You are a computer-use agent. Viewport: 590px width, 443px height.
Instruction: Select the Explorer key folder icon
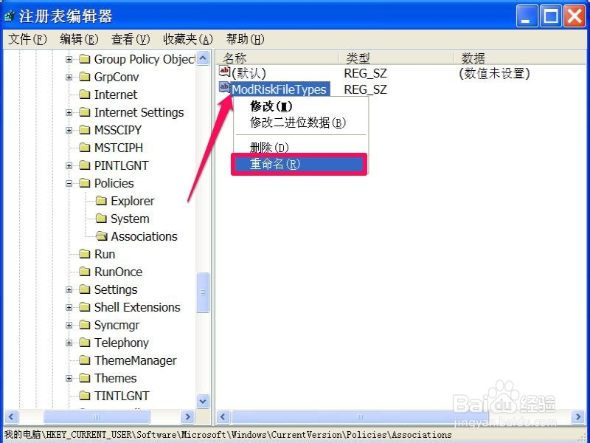click(103, 201)
